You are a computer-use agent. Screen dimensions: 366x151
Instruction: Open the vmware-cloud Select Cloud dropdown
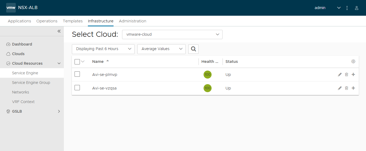click(x=172, y=34)
